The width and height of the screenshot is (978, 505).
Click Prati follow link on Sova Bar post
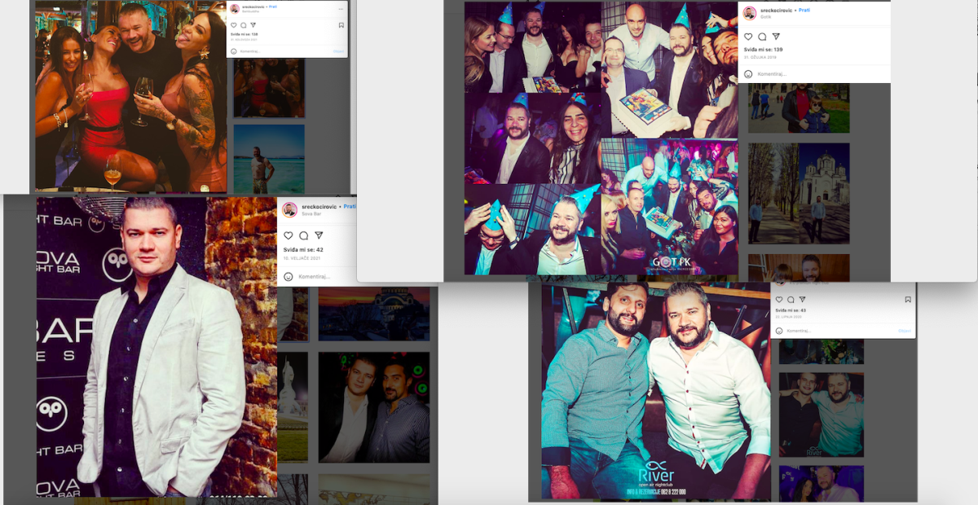(x=350, y=206)
